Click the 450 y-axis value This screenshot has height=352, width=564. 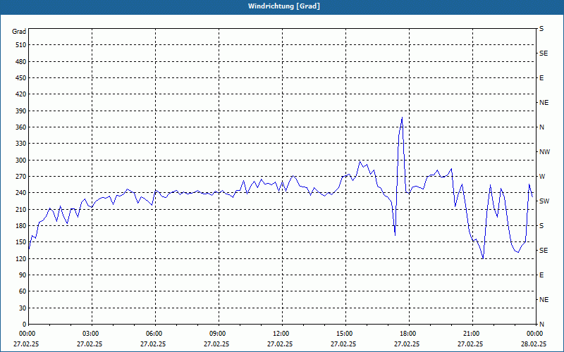[21, 78]
